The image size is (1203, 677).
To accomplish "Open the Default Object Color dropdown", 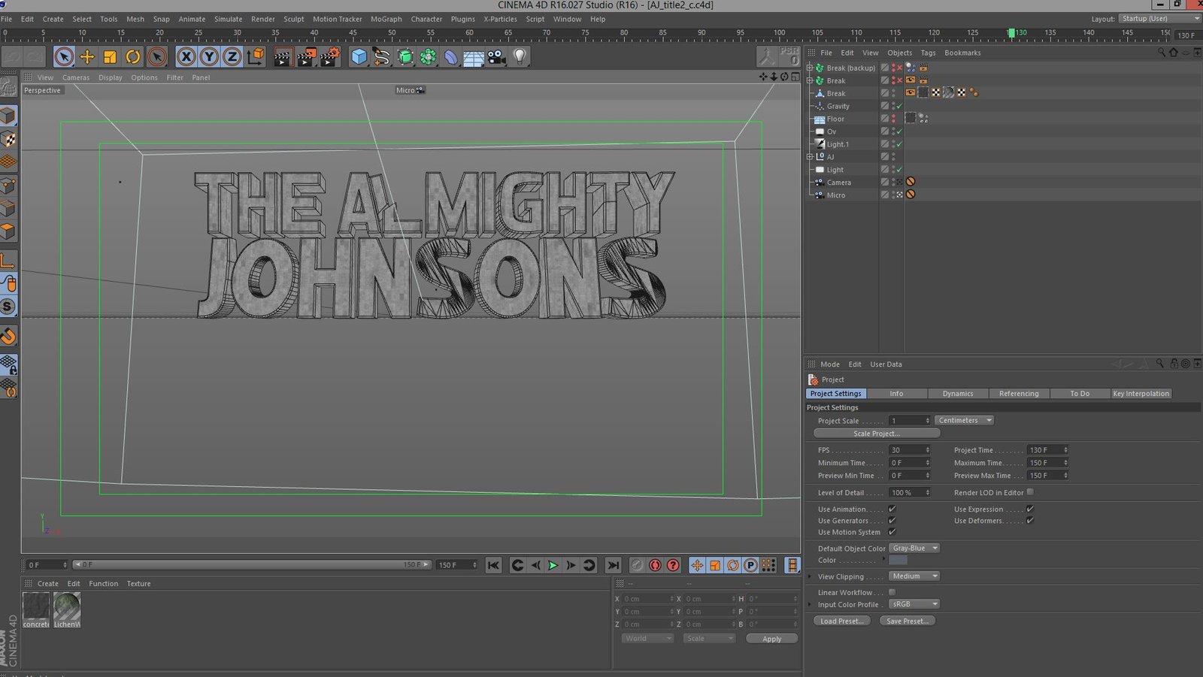I will (914, 549).
